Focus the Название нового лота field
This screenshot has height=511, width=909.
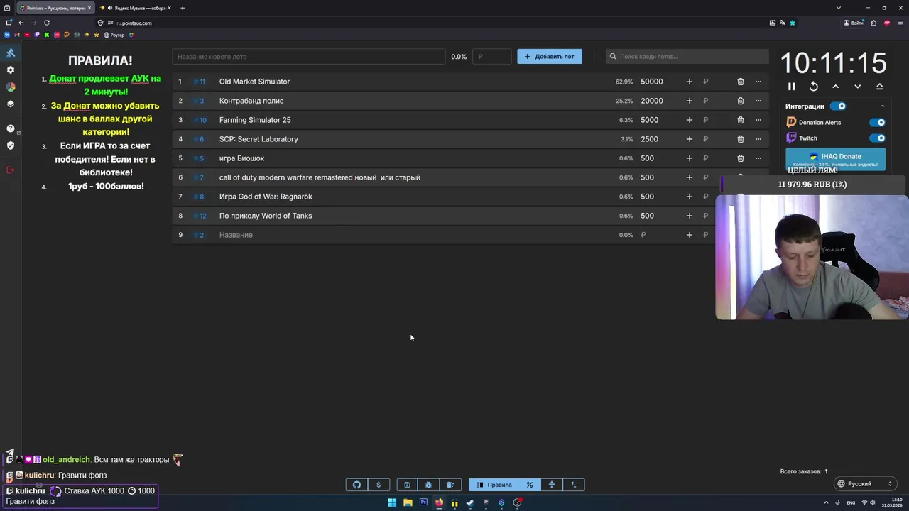308,57
